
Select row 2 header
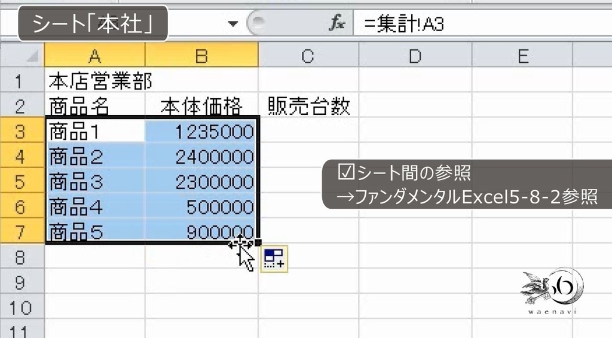point(22,105)
